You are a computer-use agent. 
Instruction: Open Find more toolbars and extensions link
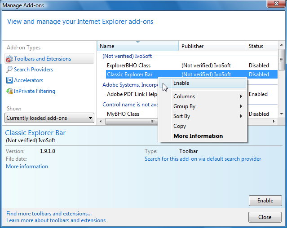[x=49, y=214]
